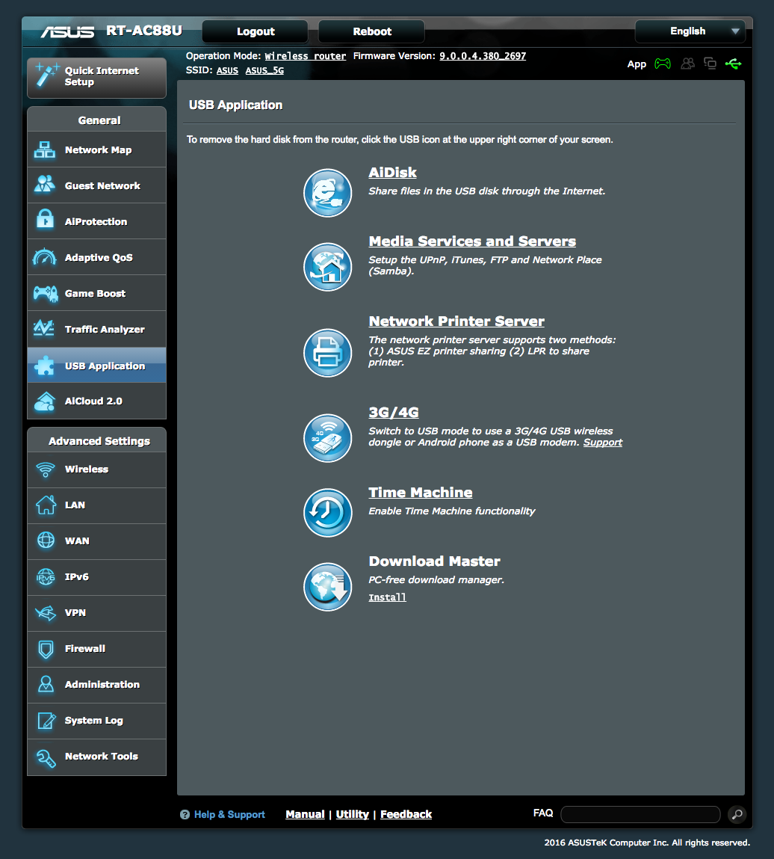The width and height of the screenshot is (774, 859).
Task: Click the Logout button
Action: pyautogui.click(x=256, y=31)
